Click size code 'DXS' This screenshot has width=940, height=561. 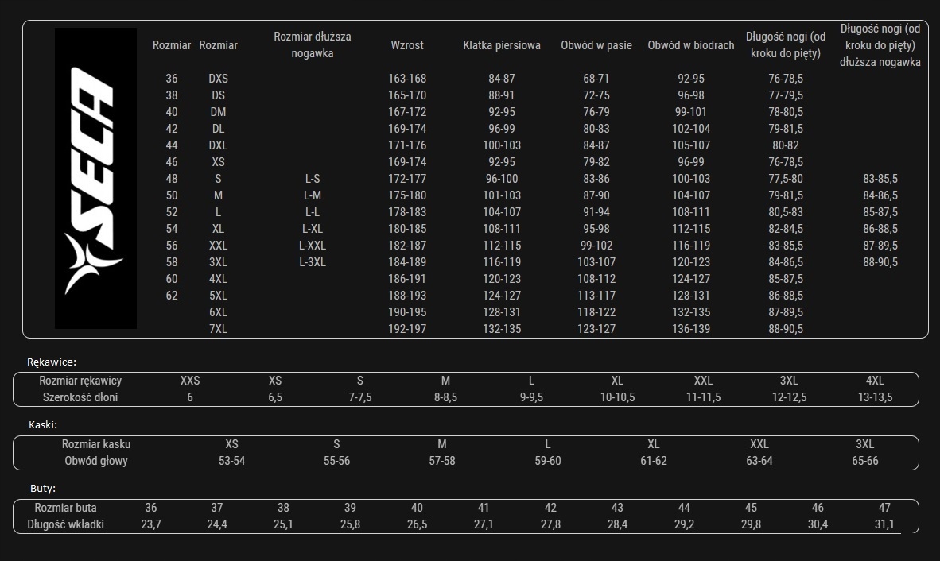(x=218, y=79)
